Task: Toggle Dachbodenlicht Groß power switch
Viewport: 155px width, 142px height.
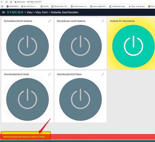Action: click(27, 99)
